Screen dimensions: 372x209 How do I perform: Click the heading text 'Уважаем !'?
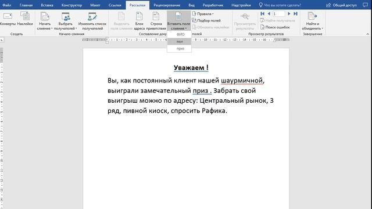191,68
